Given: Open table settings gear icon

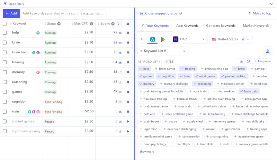Looking at the screenshot, I should [x=128, y=24].
